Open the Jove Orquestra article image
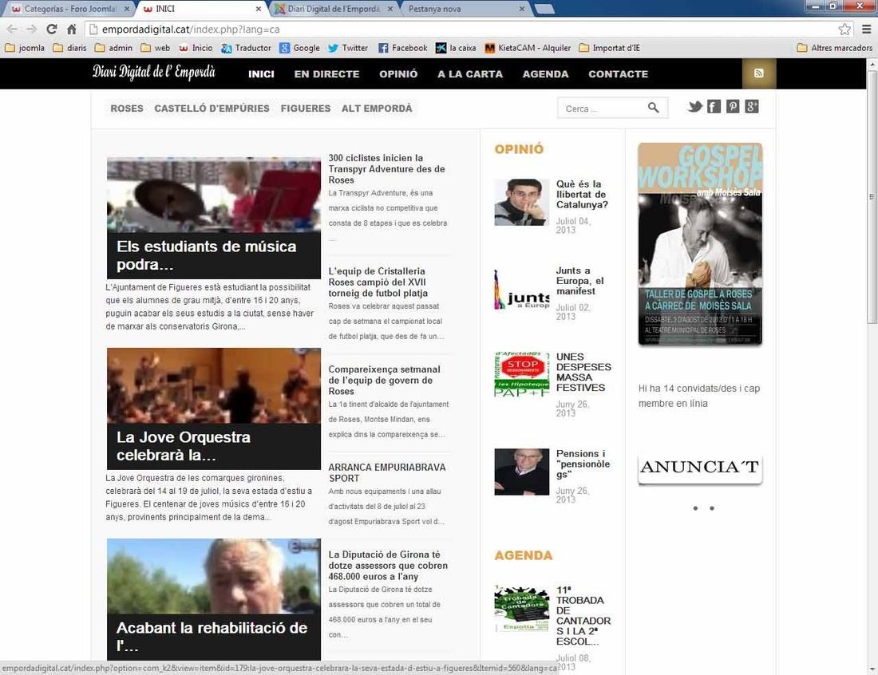878x675 pixels. click(214, 385)
